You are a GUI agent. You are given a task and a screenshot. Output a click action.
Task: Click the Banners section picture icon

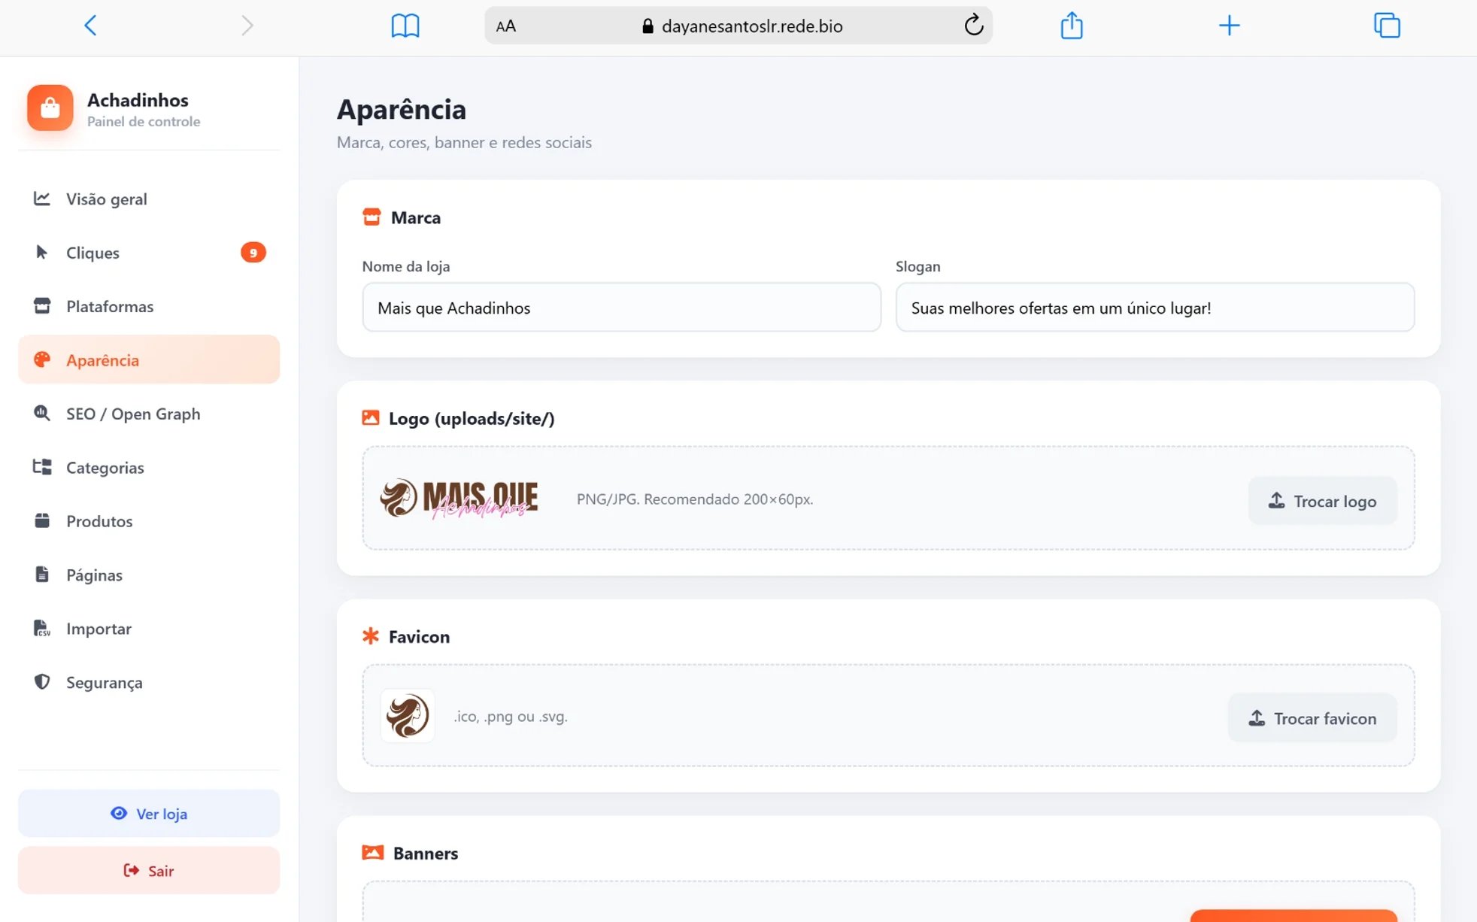pos(373,853)
